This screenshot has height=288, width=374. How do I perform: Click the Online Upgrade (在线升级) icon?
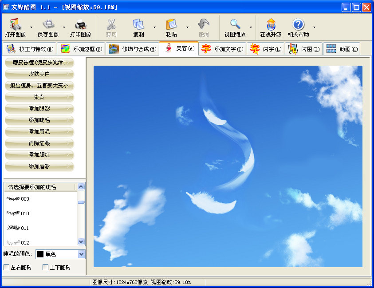coord(271,24)
